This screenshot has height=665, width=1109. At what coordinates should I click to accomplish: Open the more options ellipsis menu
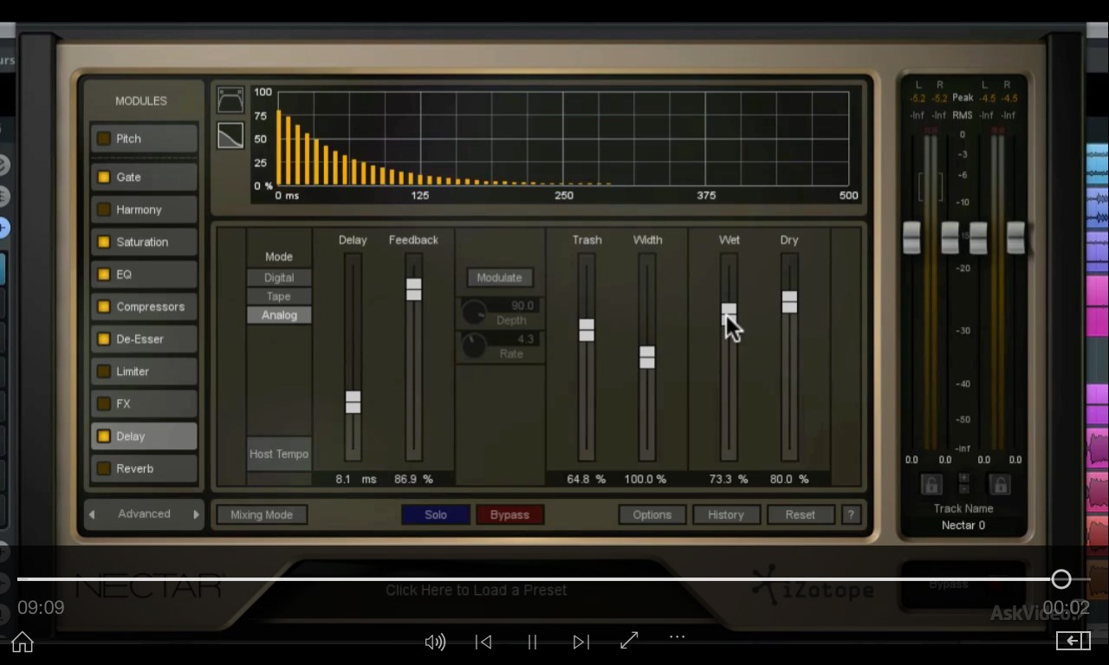[678, 636]
